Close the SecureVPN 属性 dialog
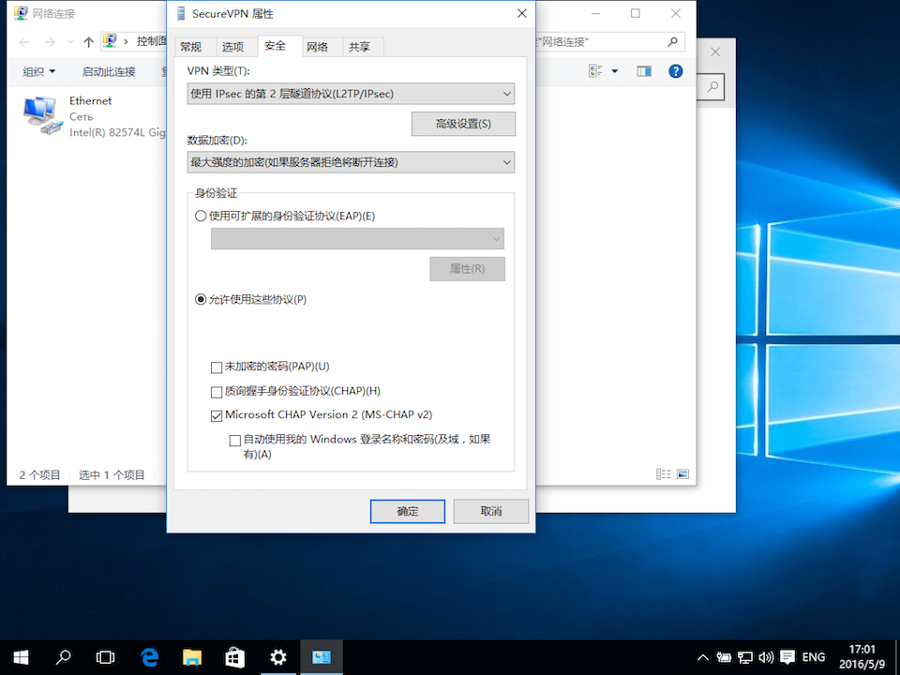Viewport: 900px width, 675px height. coord(522,13)
